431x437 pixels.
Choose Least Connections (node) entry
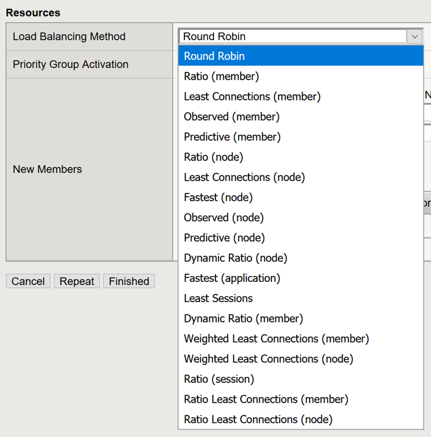(x=244, y=177)
